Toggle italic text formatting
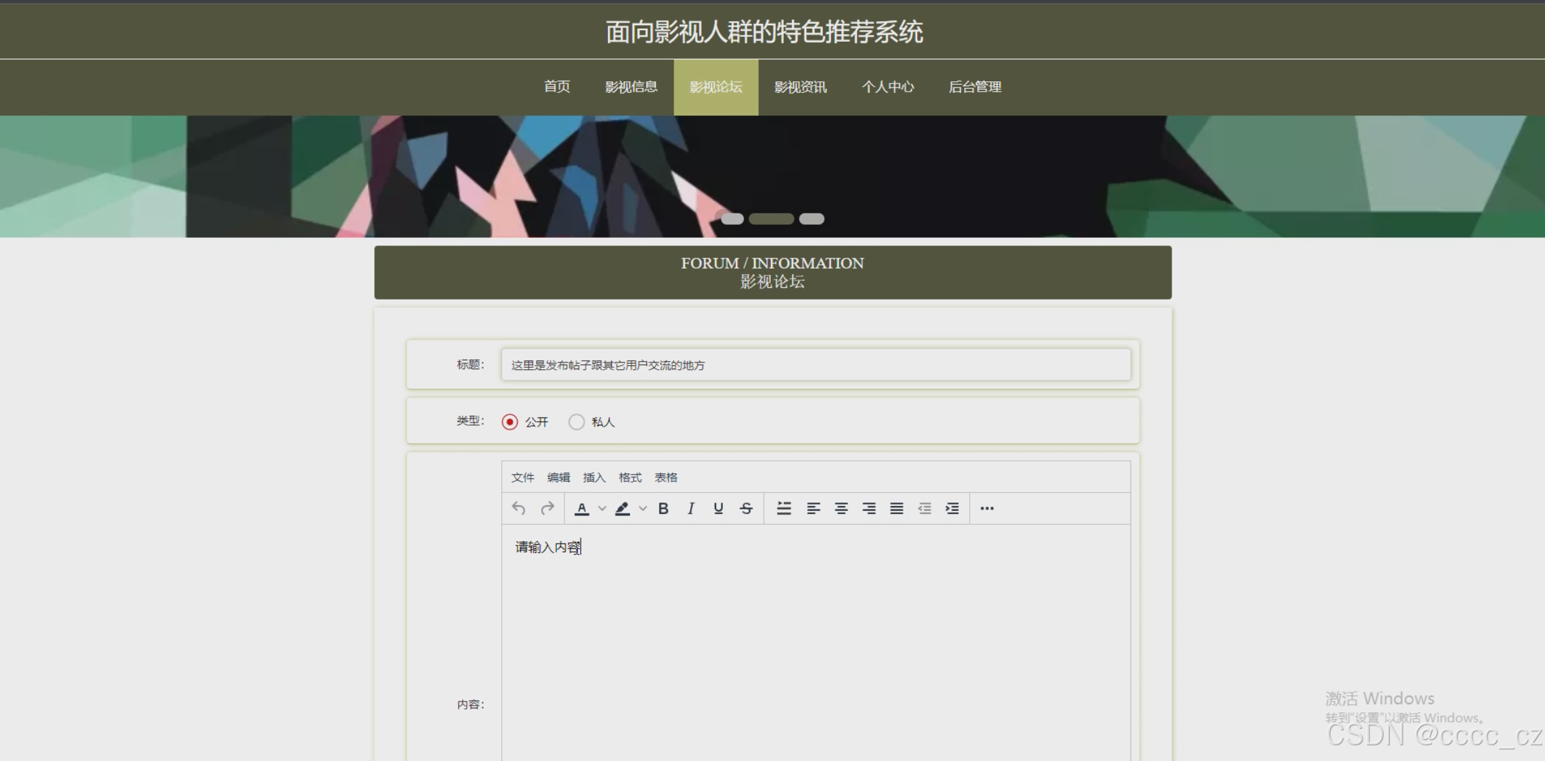 691,508
